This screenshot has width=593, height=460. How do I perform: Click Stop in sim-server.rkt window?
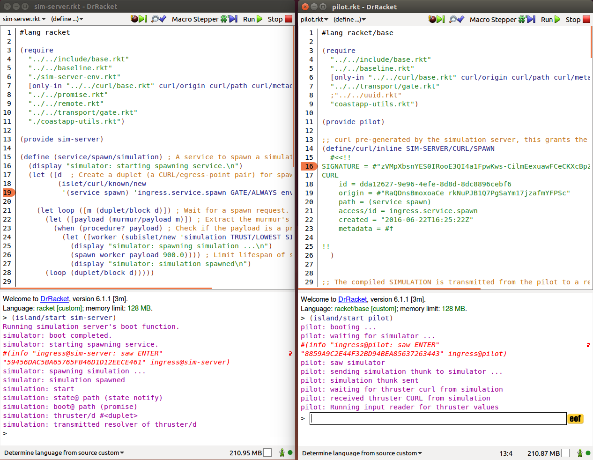pyautogui.click(x=280, y=19)
